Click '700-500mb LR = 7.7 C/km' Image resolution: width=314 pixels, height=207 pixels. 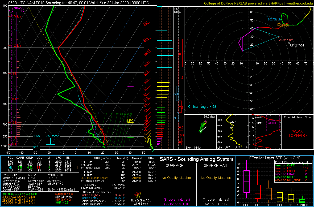pyautogui.click(x=19, y=202)
